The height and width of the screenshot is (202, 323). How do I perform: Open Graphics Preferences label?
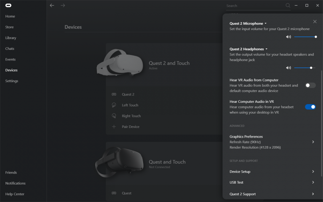click(x=246, y=137)
